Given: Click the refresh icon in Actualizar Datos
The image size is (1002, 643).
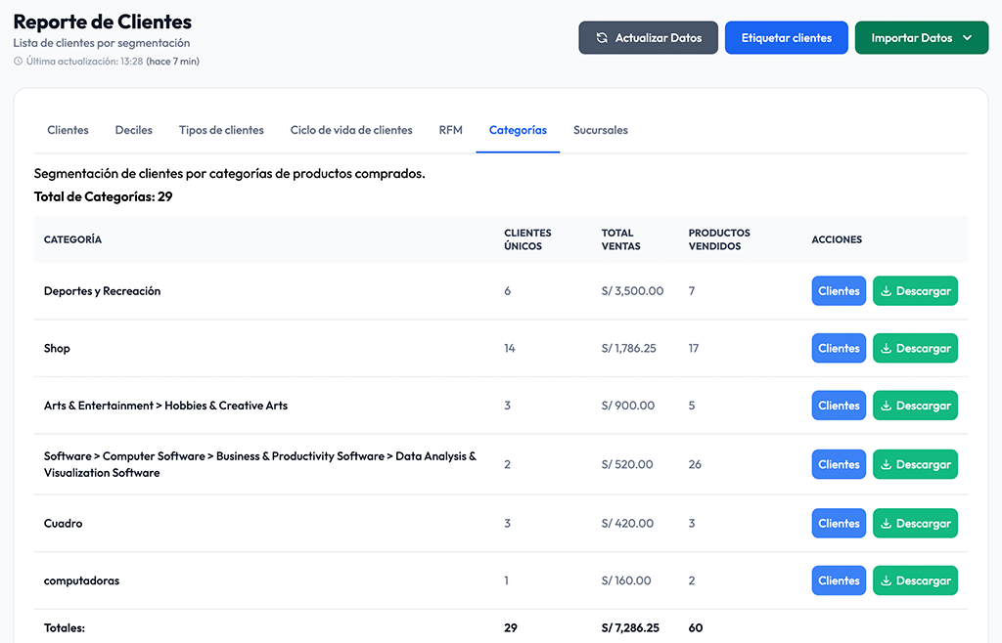Looking at the screenshot, I should [602, 38].
